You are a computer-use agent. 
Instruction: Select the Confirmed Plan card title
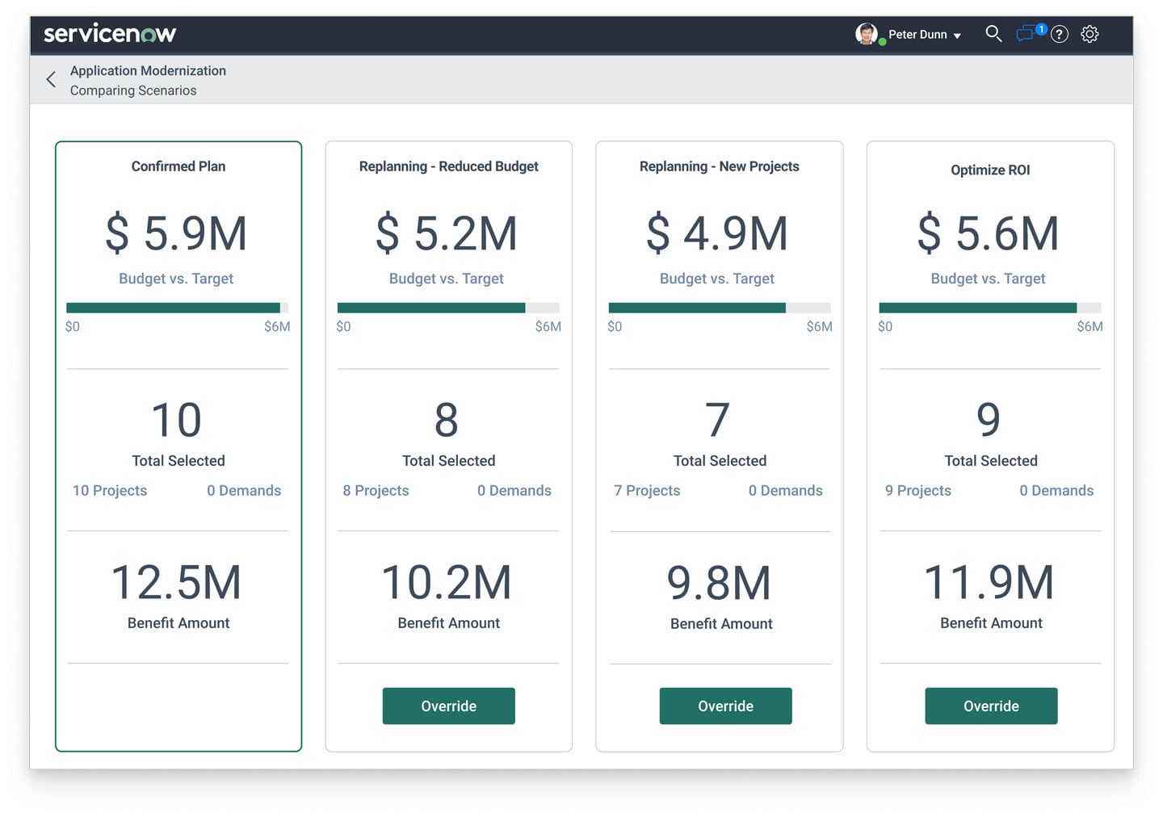(178, 166)
